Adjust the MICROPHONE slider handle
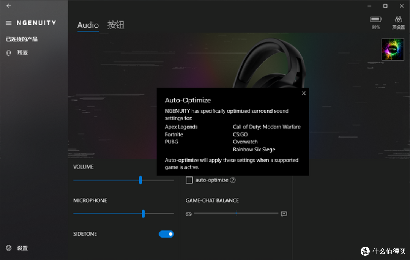The image size is (410, 260). (x=143, y=213)
